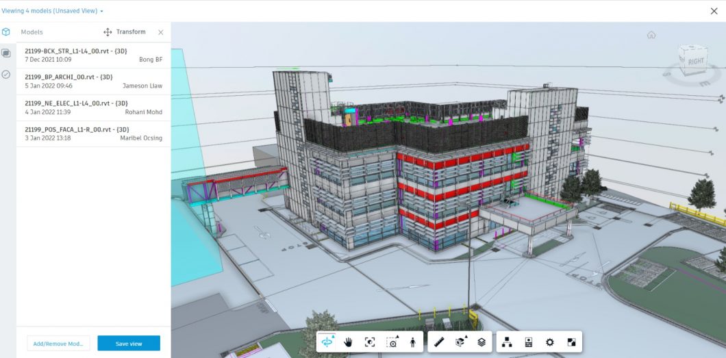Click author name Jameson Liaw
This screenshot has width=726, height=358.
142,86
